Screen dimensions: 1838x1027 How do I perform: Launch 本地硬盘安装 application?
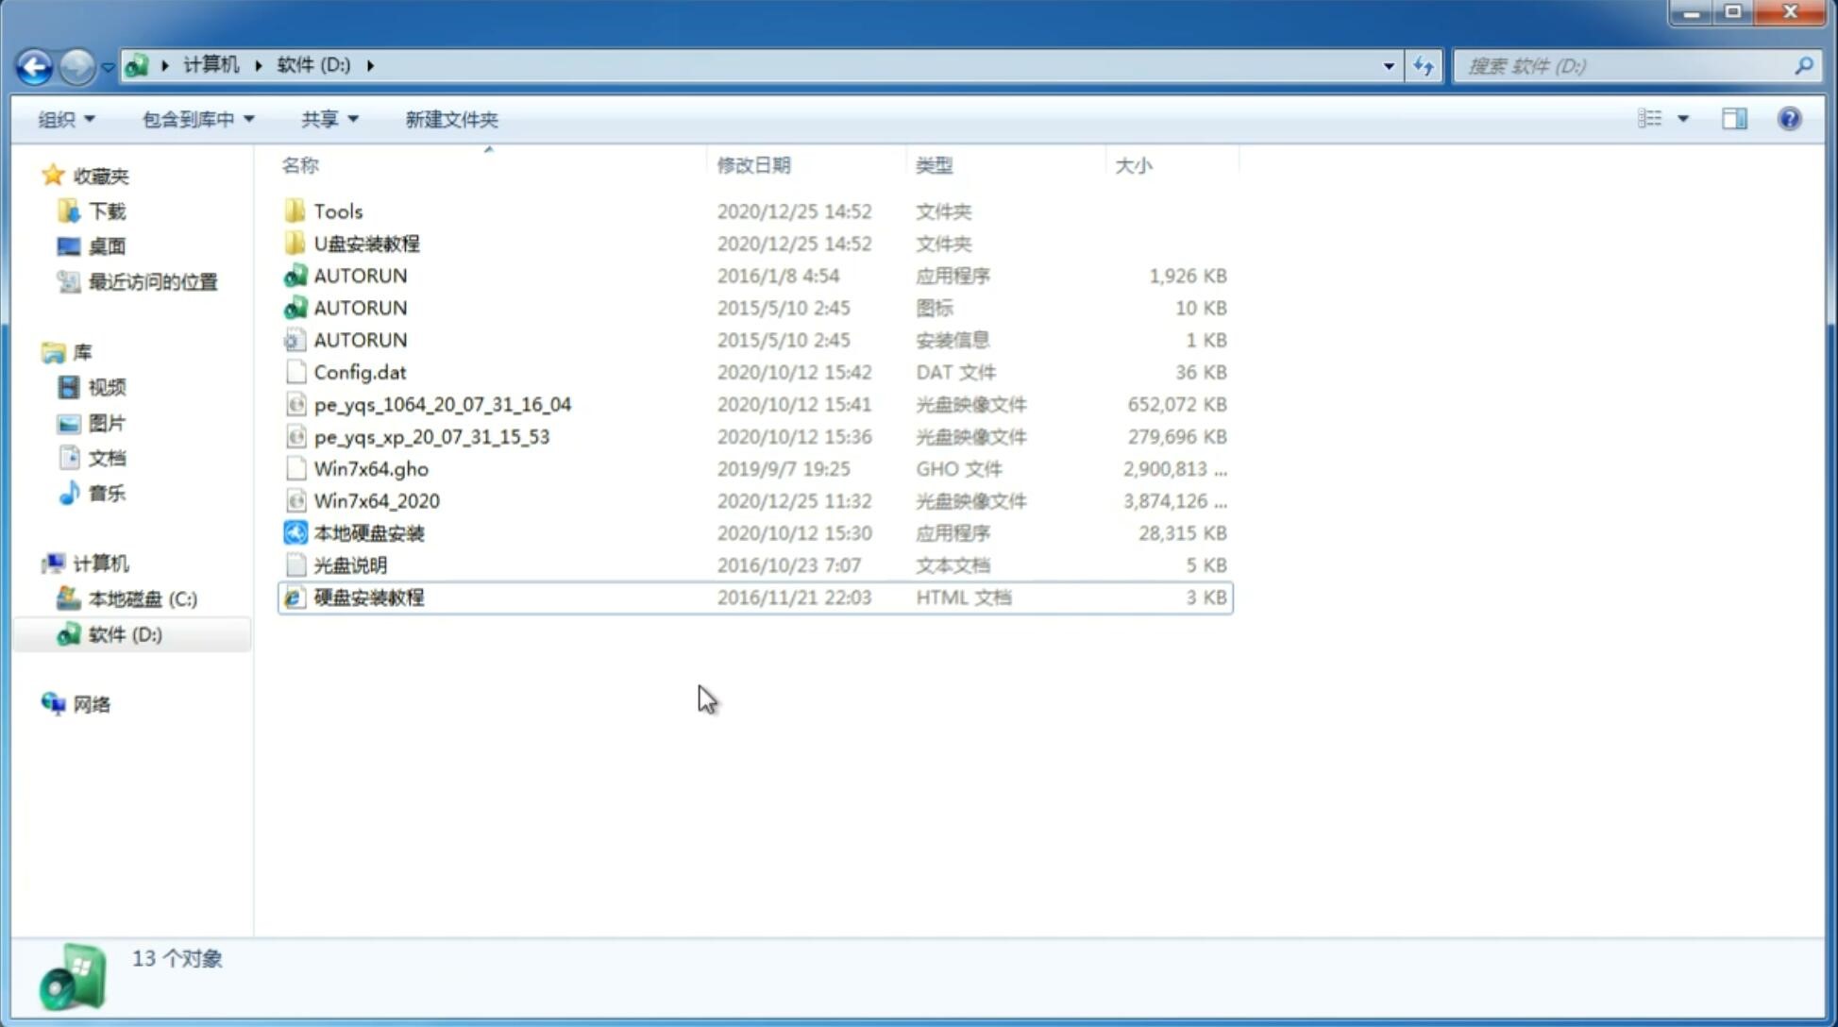tap(367, 532)
